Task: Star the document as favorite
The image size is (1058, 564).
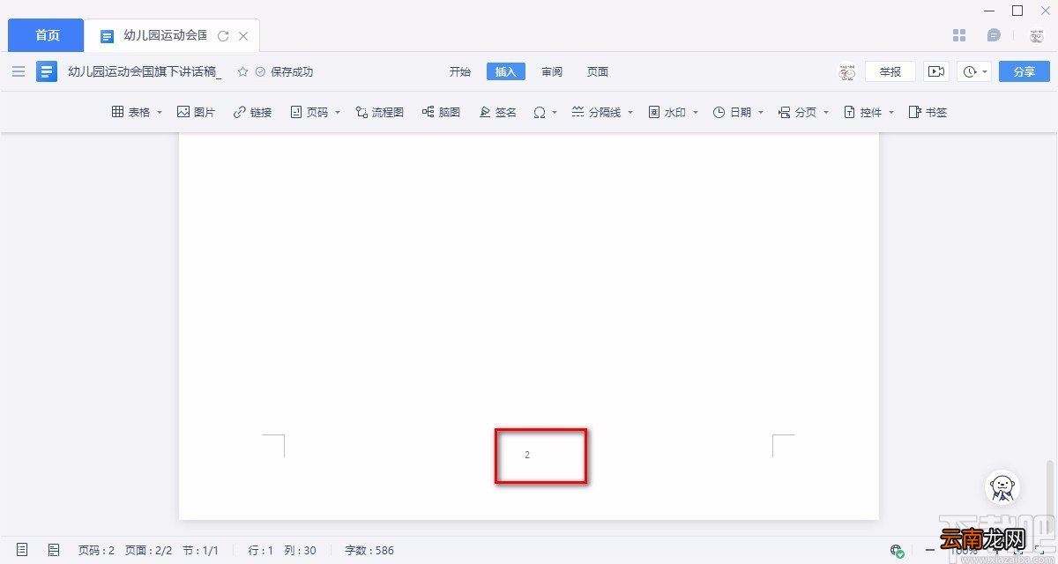Action: click(242, 71)
